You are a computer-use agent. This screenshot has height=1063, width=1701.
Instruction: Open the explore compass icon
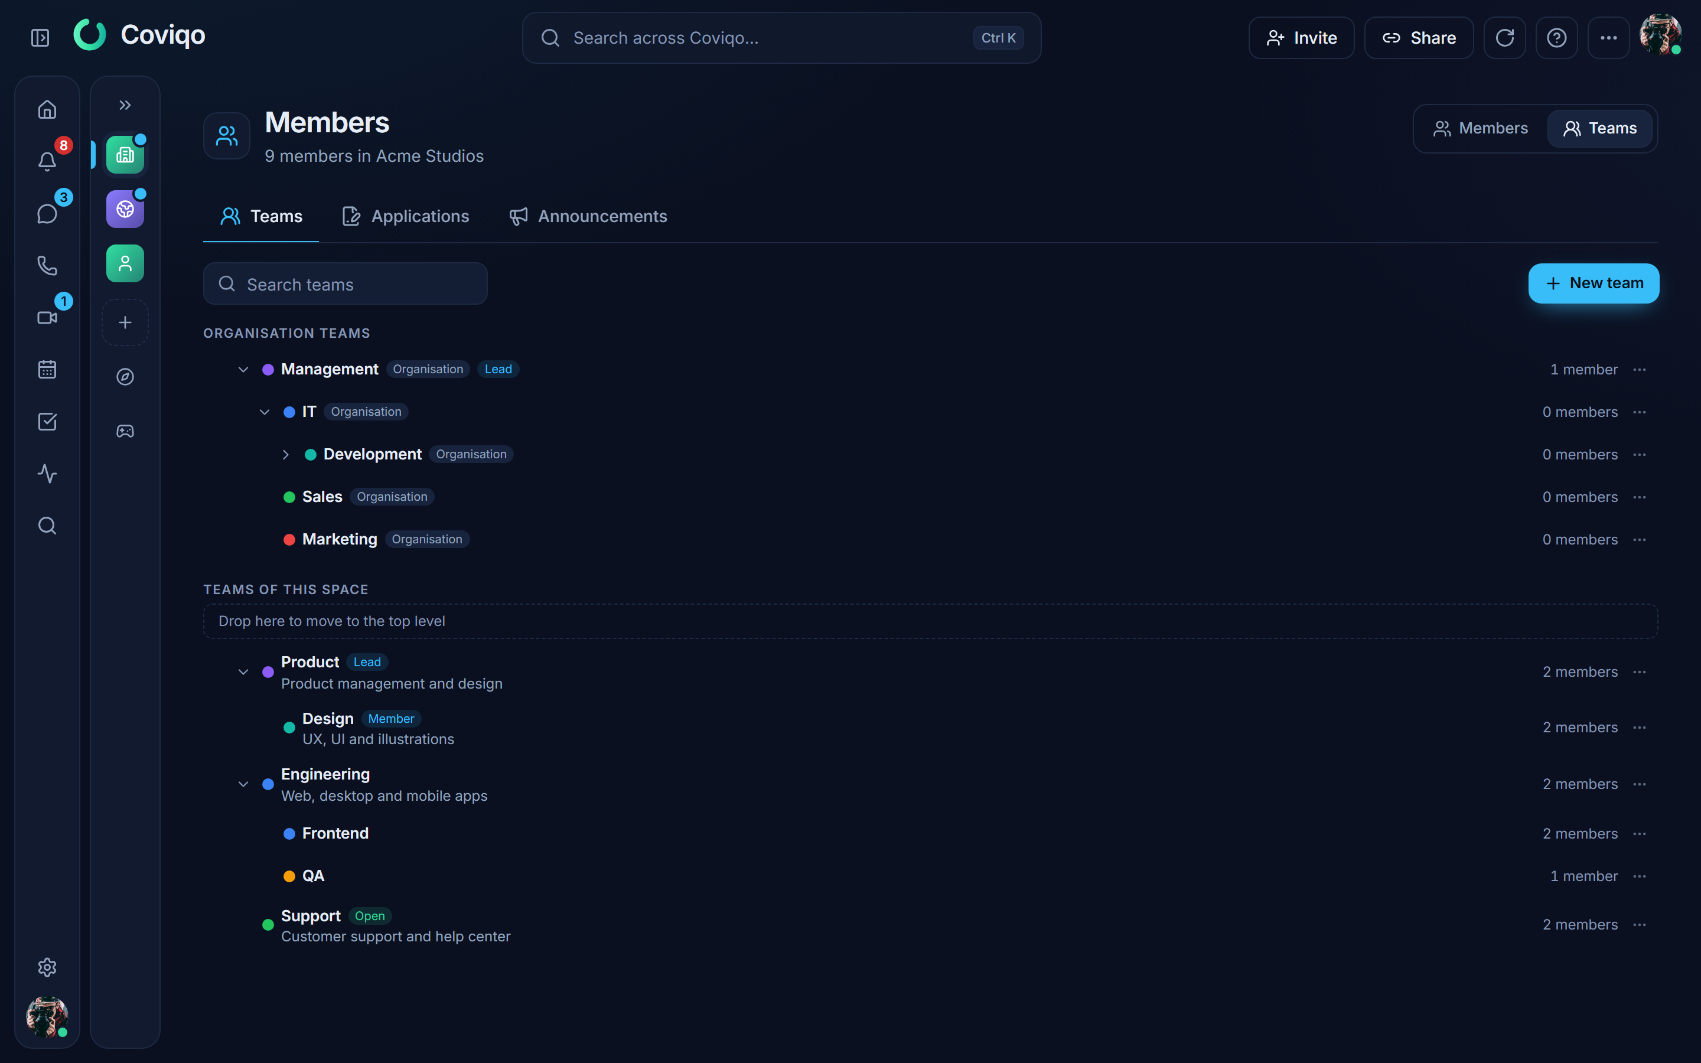[125, 377]
